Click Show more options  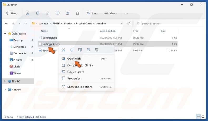(x=86, y=87)
